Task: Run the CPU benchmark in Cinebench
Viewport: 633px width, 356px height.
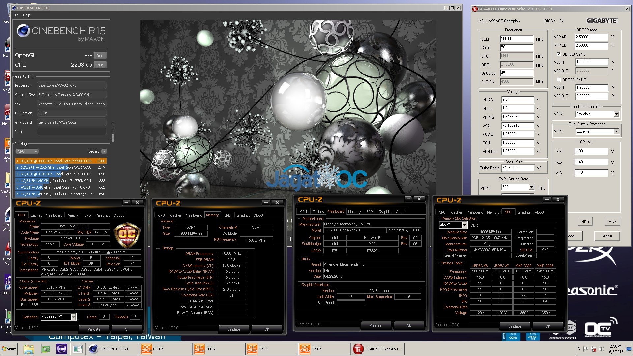Action: (100, 65)
